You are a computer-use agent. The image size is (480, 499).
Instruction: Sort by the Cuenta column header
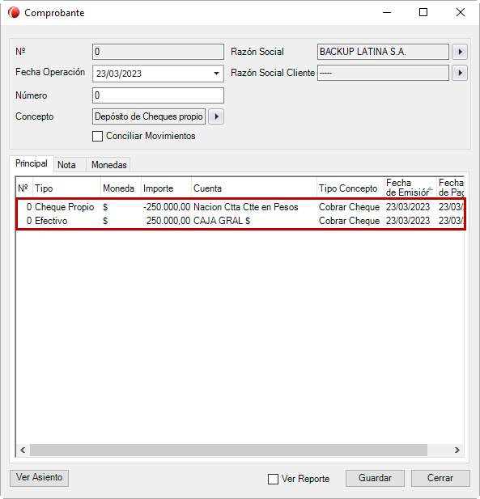[x=254, y=188]
